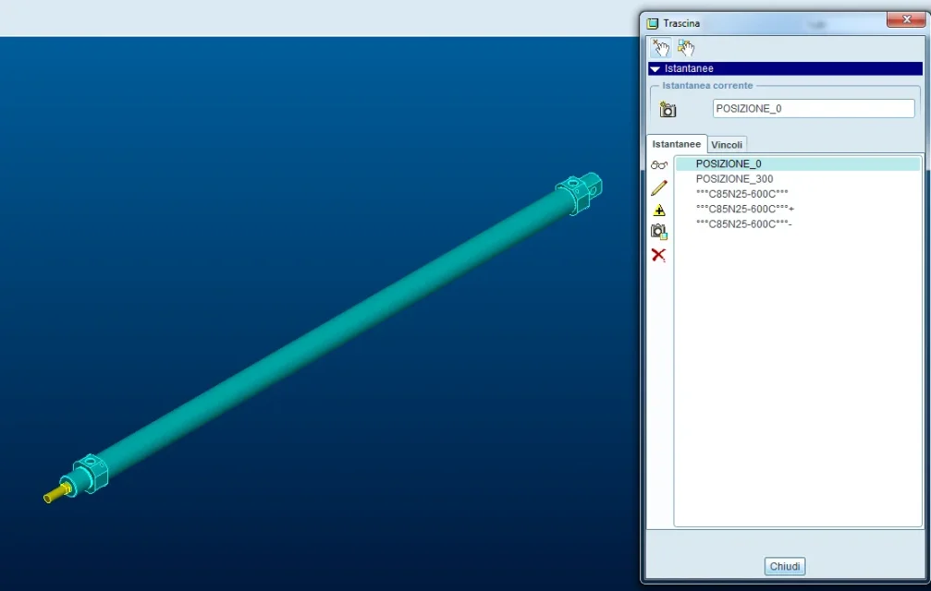
Task: Select snapshot """C85N25-600C"""+
Action: 744,209
